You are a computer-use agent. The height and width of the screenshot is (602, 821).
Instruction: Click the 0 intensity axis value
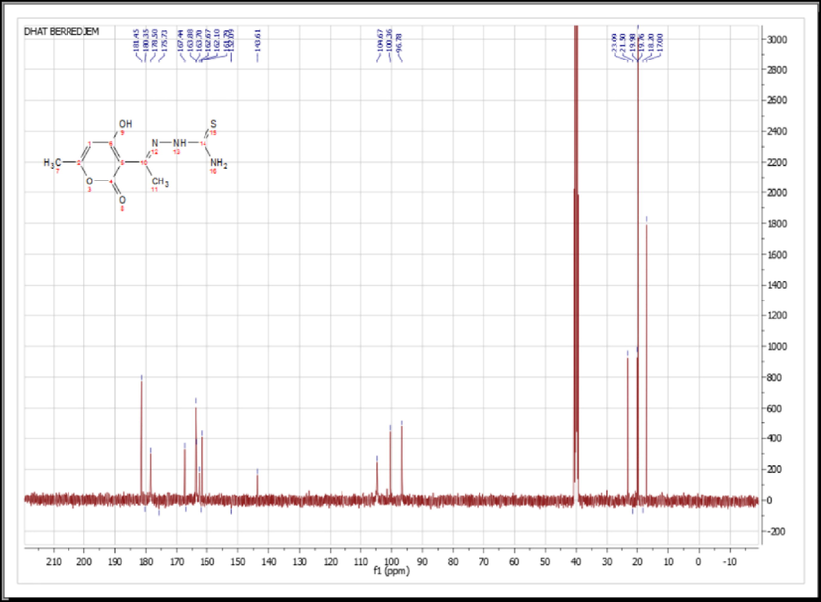click(769, 501)
